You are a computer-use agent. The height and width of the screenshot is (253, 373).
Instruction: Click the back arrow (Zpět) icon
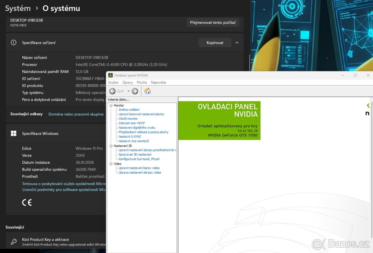tap(113, 91)
